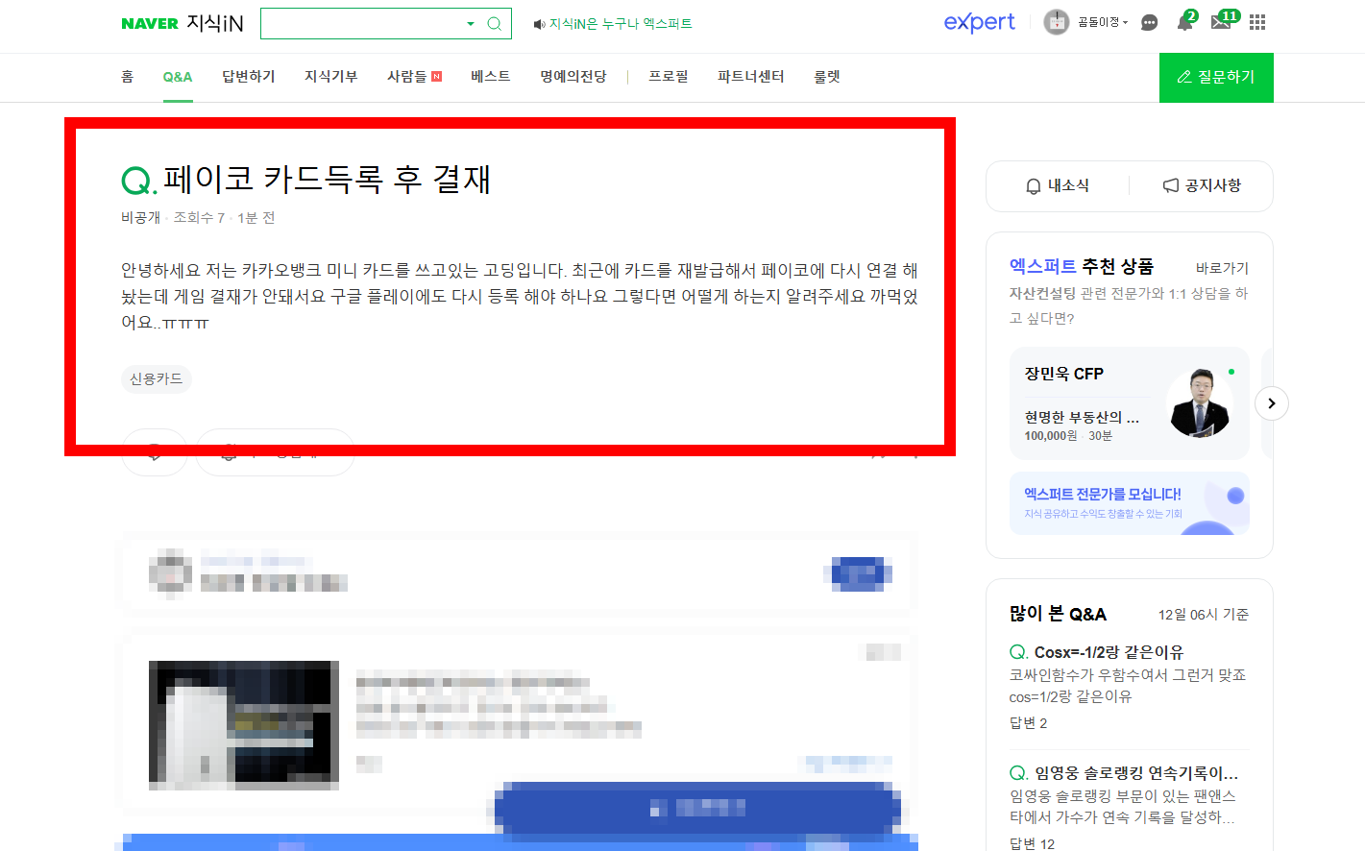Open the 룰렛 menu item

point(827,77)
